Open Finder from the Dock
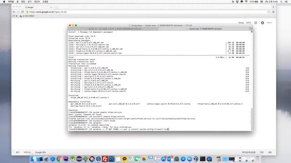This screenshot has height=163, width=291. point(33,159)
